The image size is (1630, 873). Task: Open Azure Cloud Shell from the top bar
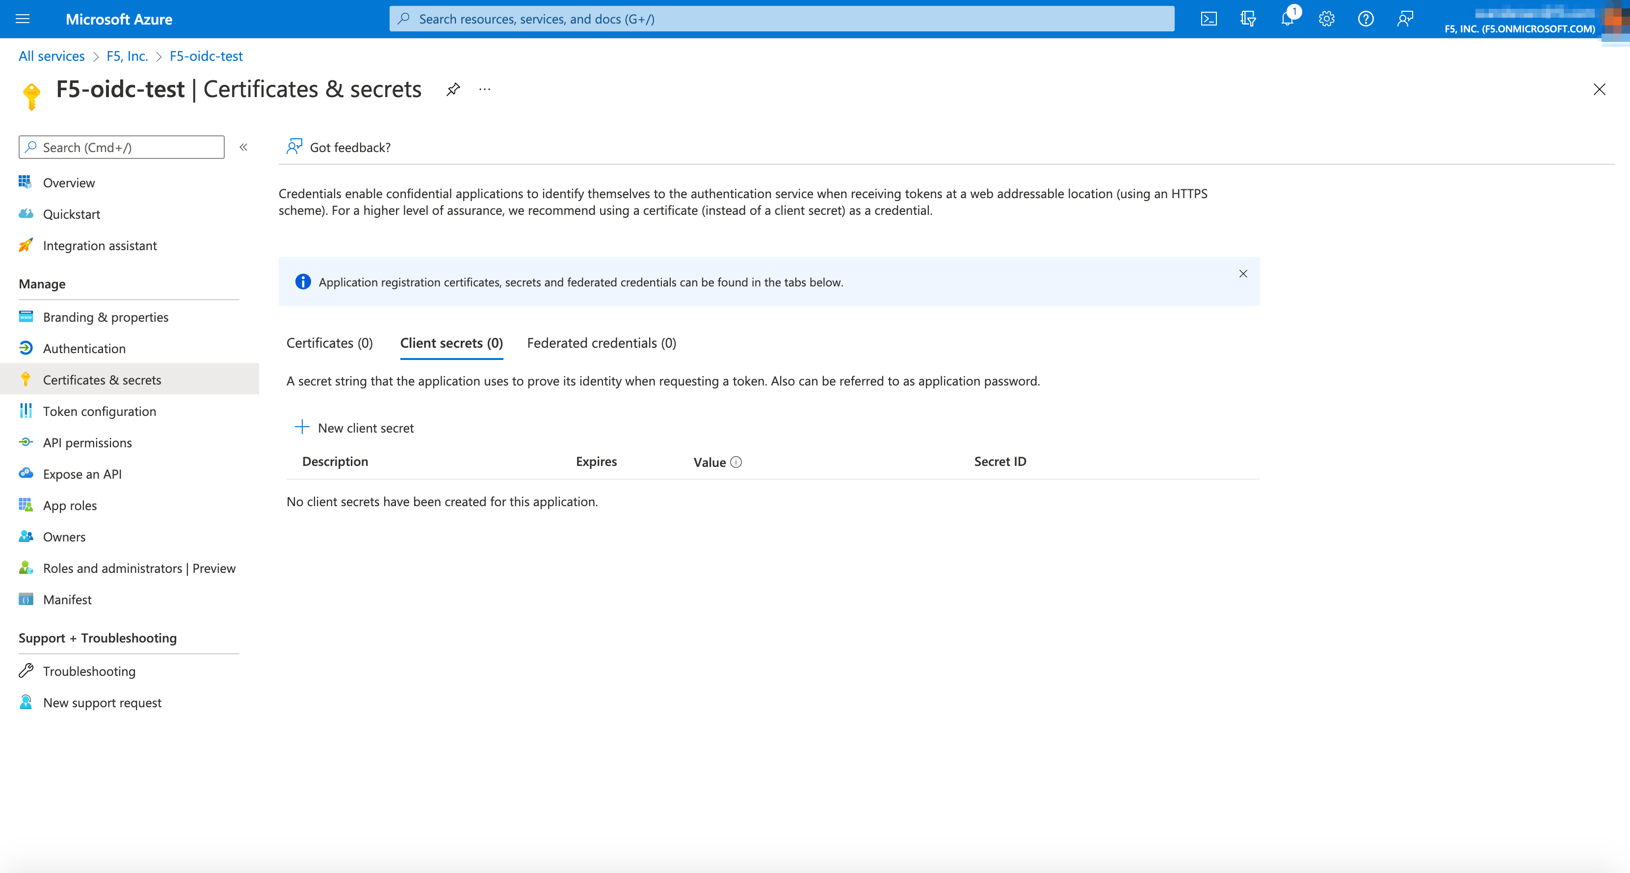[1209, 18]
